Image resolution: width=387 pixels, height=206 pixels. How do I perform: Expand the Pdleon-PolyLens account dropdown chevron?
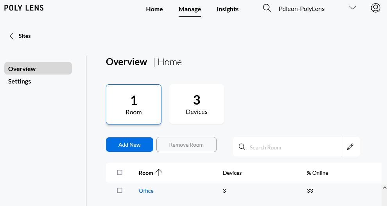(352, 8)
